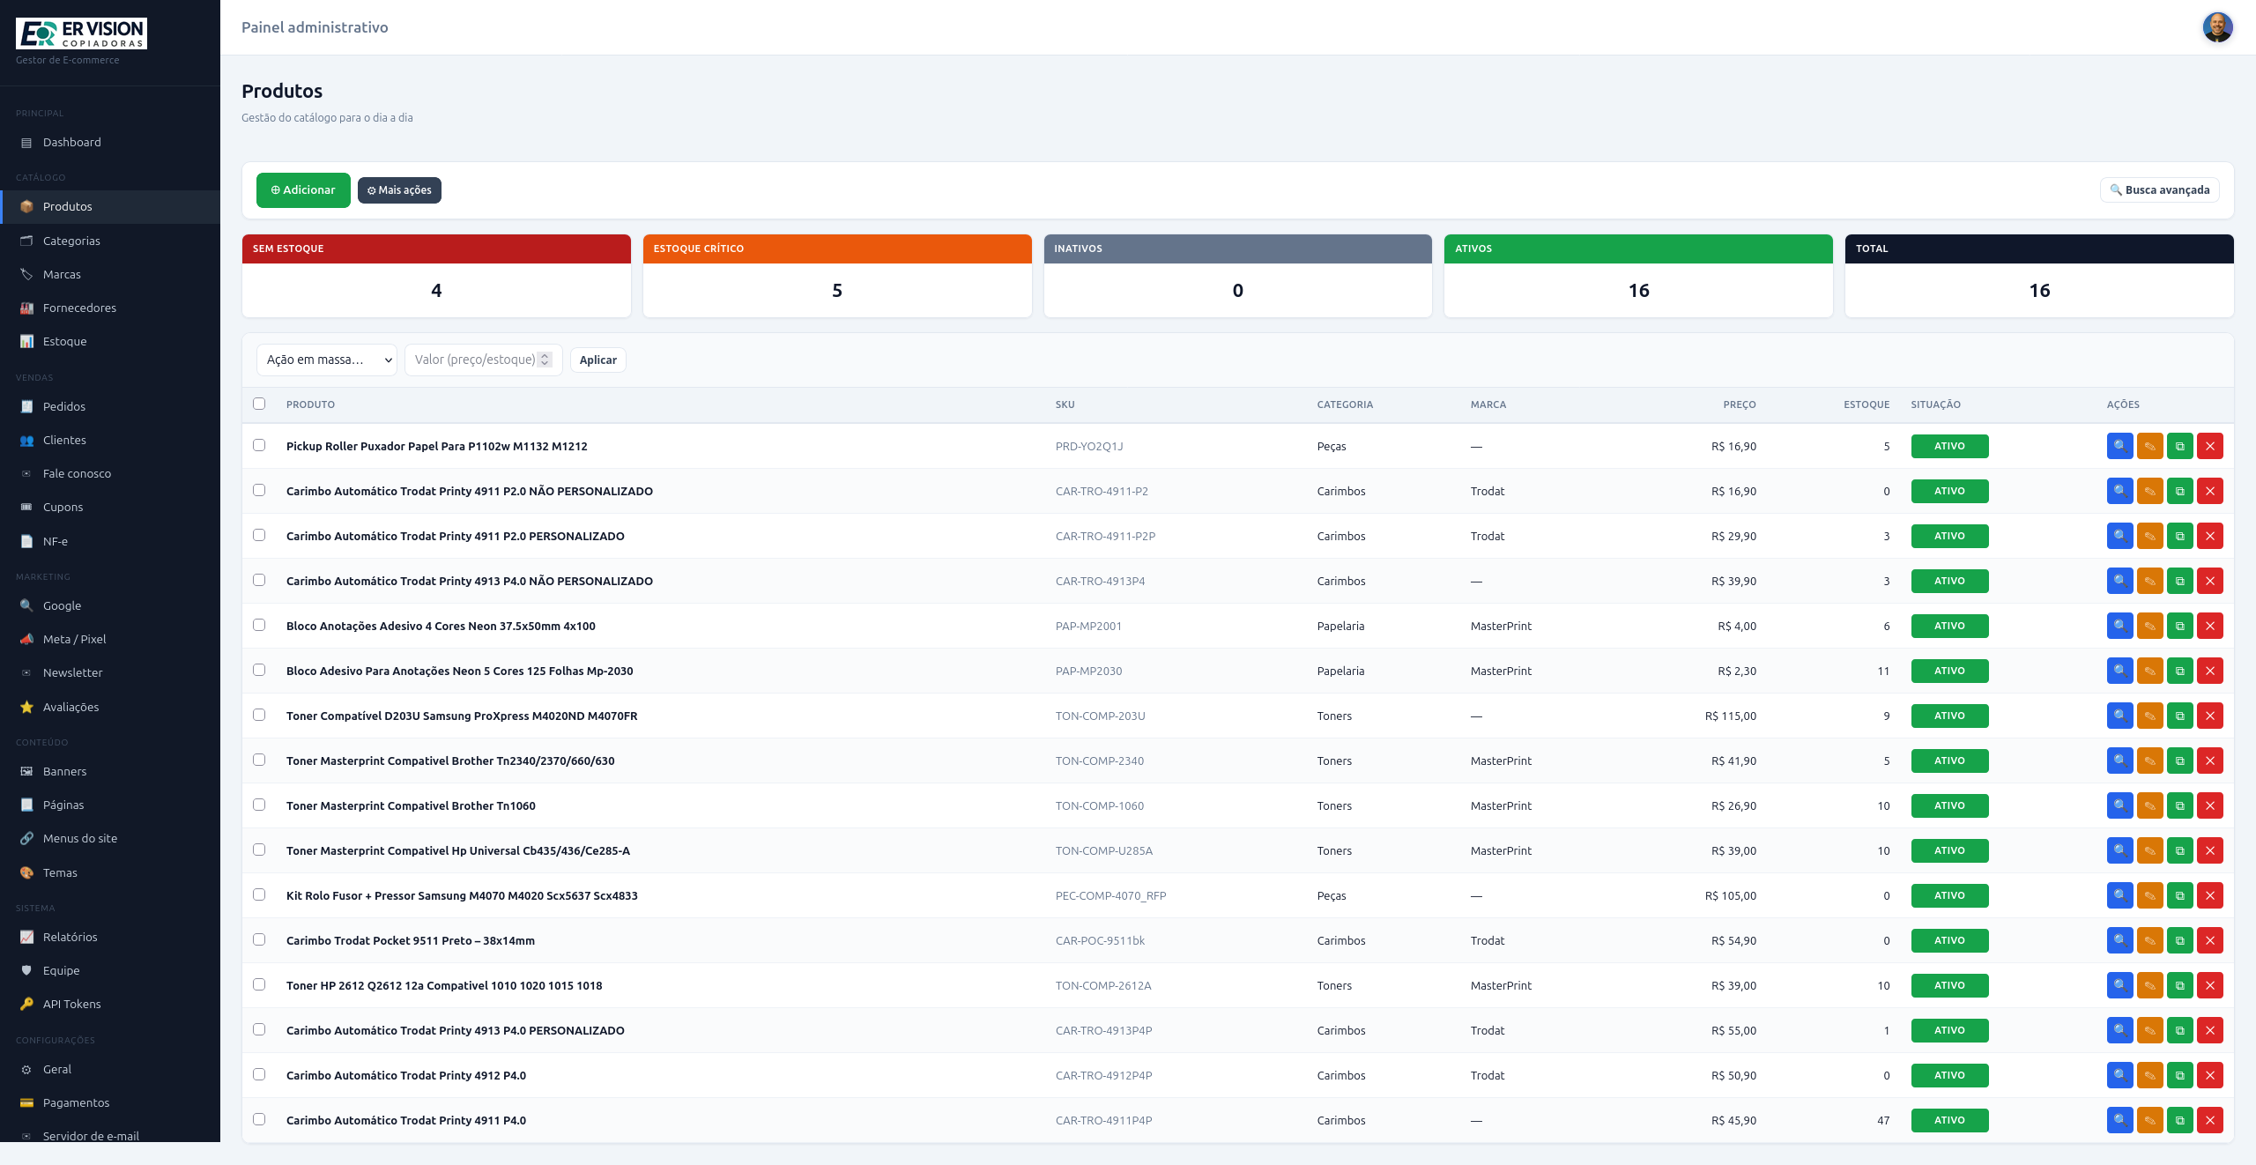Check Carimbo Printy 4913 P4.0 PERSONALIZADO row
This screenshot has width=2256, height=1165.
click(x=259, y=1029)
